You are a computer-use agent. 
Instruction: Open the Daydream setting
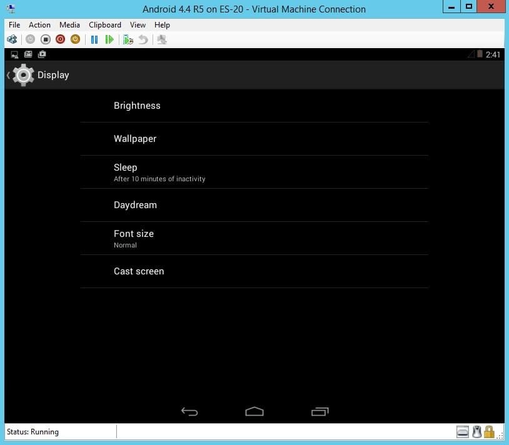click(254, 205)
